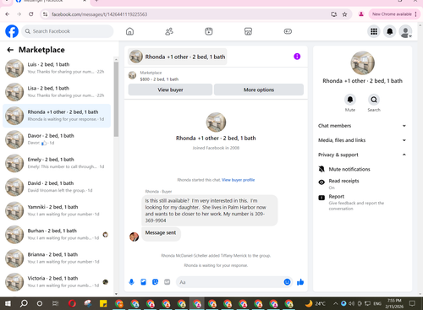This screenshot has width=423, height=310.
Task: Open the Marketplace storefront icon in navigation
Action: [x=248, y=31]
